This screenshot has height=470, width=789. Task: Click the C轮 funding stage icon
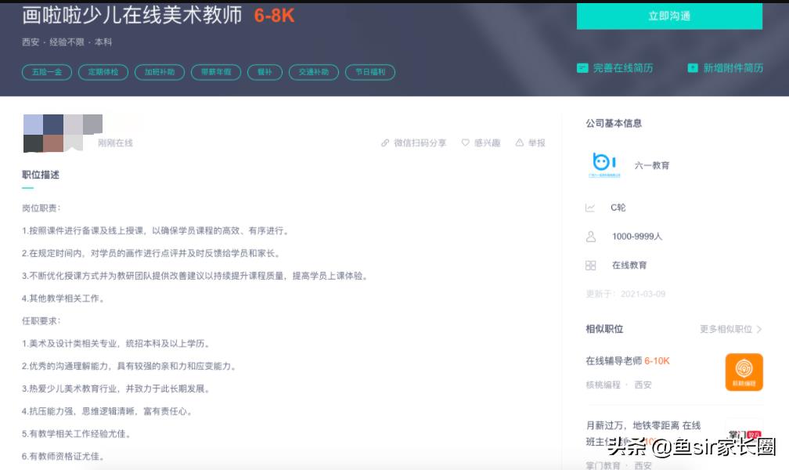(591, 208)
